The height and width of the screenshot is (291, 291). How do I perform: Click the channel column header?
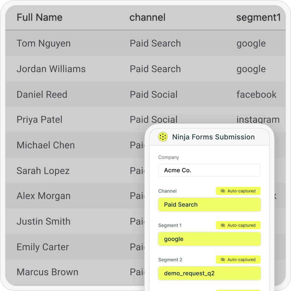coord(147,17)
